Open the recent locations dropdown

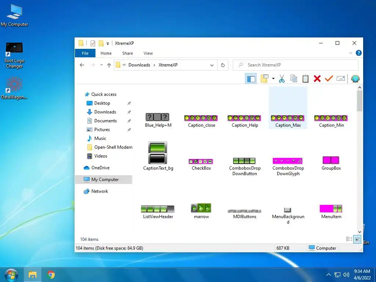coord(101,65)
